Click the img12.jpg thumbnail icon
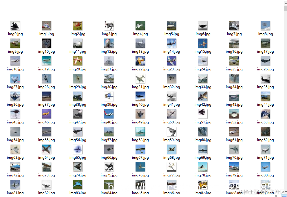Screen dimensions: 287x197 click(x=109, y=43)
